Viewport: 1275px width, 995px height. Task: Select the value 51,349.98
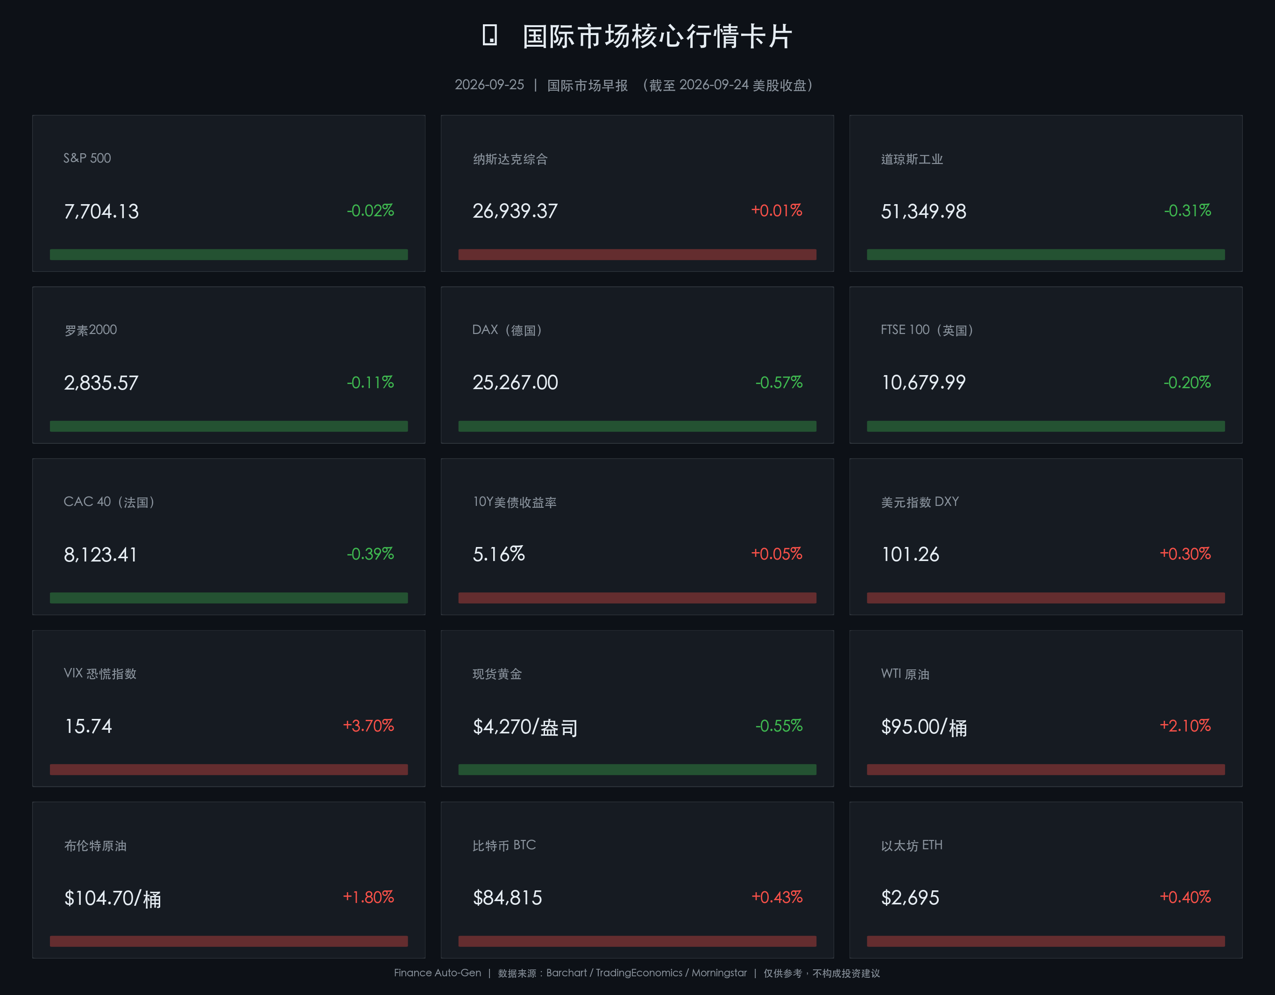tap(924, 211)
